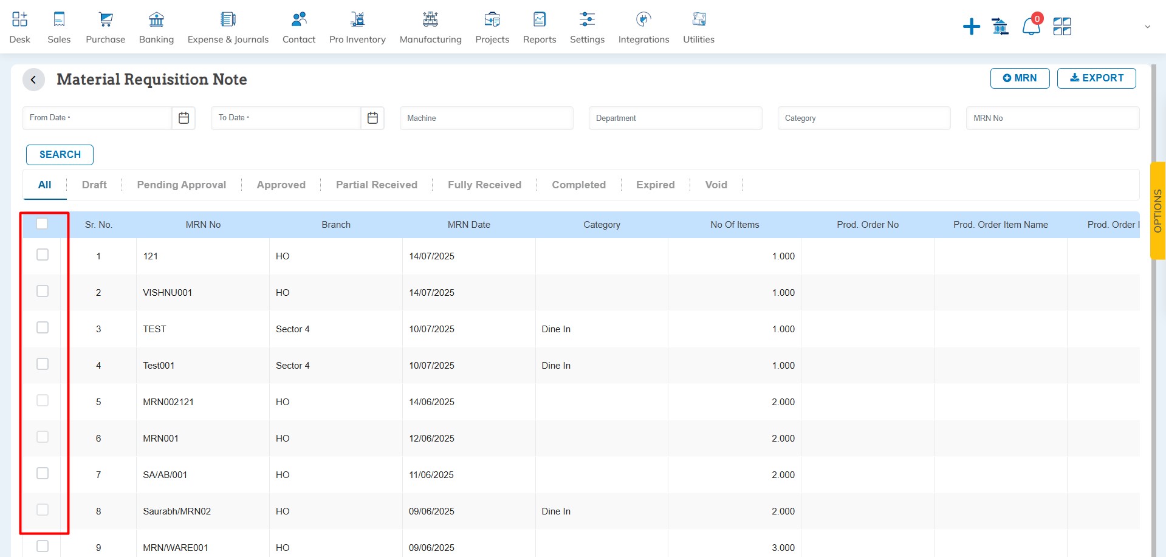1166x557 pixels.
Task: Open the yellow OPTIONS side panel
Action: tap(1157, 211)
